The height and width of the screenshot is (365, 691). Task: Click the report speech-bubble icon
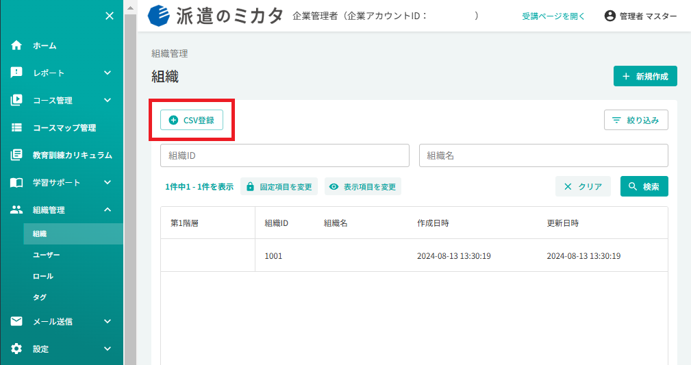click(16, 73)
